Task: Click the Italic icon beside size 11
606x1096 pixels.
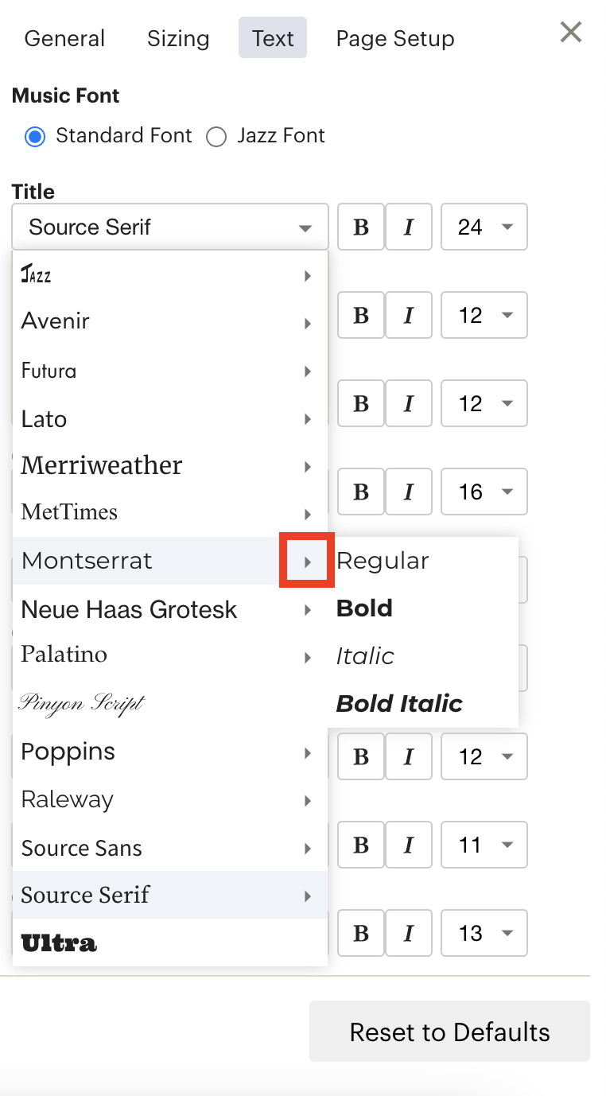Action: pyautogui.click(x=409, y=845)
